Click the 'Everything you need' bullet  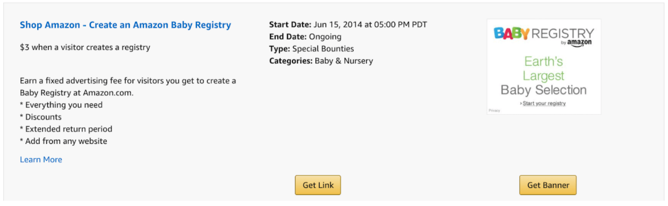[61, 105]
